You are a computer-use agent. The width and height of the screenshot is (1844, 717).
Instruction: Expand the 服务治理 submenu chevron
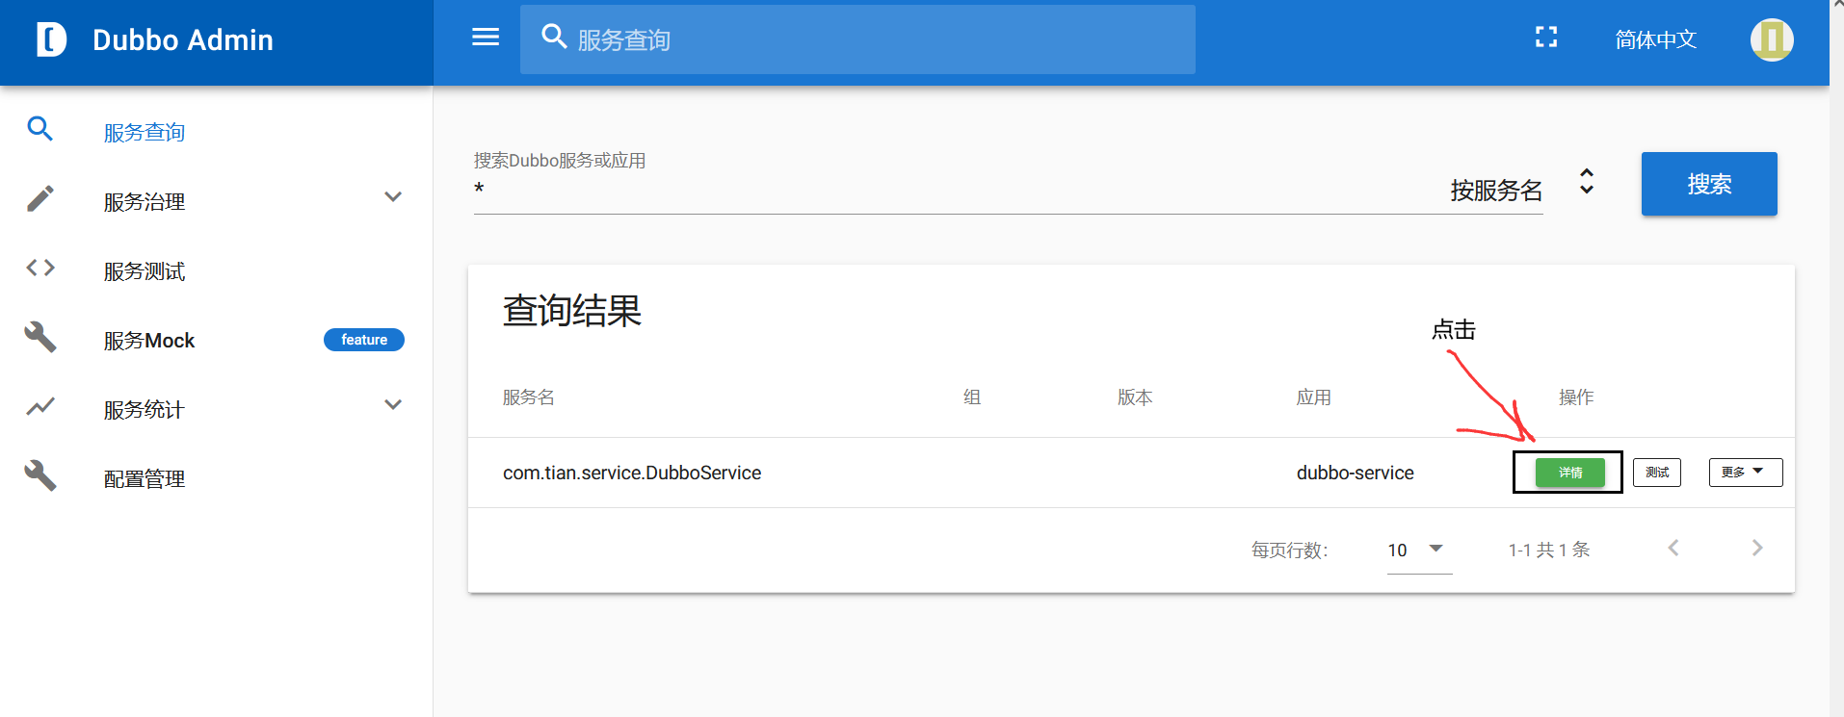click(393, 197)
